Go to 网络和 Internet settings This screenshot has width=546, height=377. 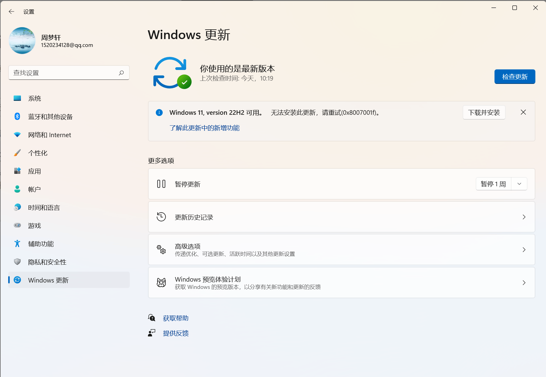[69, 135]
